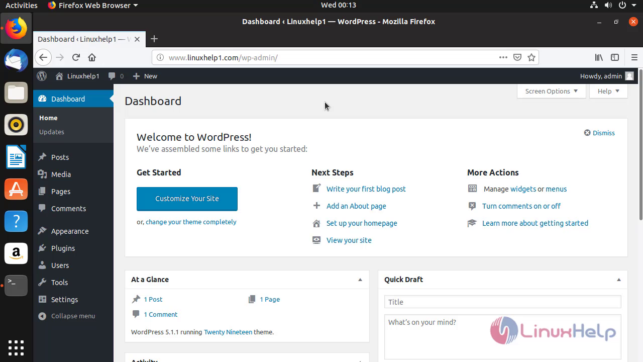Open Media in the admin sidebar
Viewport: 643px width, 362px height.
click(73, 174)
